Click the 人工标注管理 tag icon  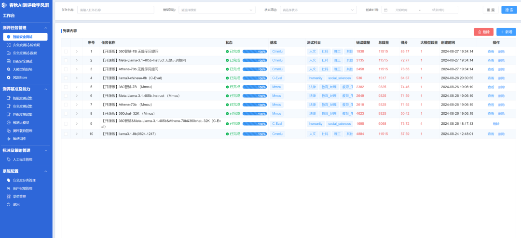pyautogui.click(x=8, y=159)
